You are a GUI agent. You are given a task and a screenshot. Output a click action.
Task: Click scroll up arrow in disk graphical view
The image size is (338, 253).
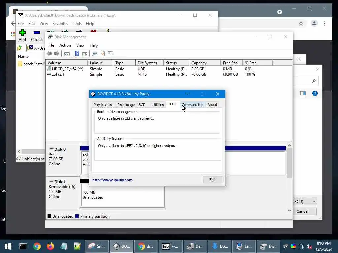click(289, 146)
